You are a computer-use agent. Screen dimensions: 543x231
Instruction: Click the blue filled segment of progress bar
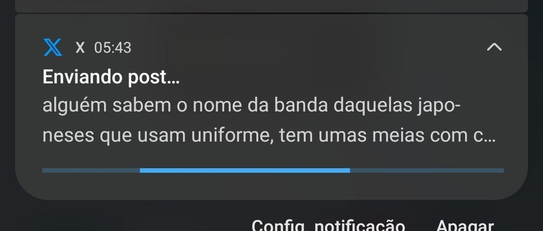245,170
